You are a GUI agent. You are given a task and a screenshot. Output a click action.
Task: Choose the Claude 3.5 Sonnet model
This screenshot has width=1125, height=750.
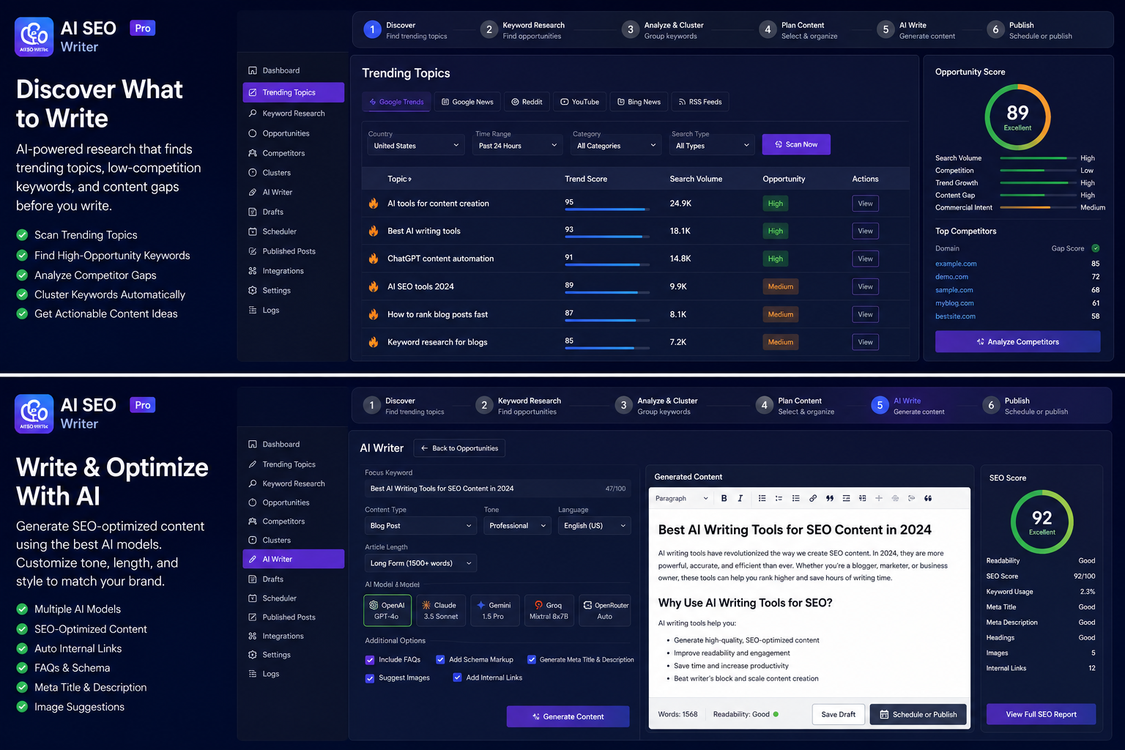pyautogui.click(x=441, y=610)
